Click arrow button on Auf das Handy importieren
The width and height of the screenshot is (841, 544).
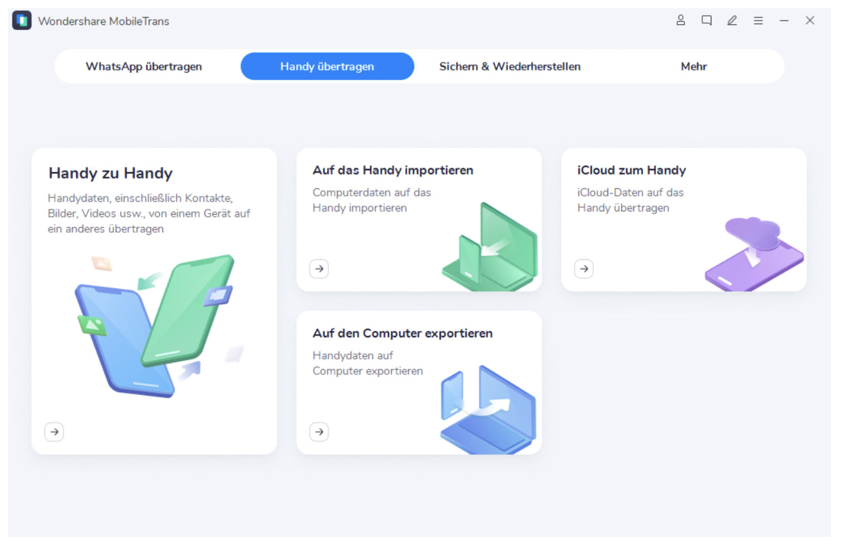pyautogui.click(x=319, y=268)
